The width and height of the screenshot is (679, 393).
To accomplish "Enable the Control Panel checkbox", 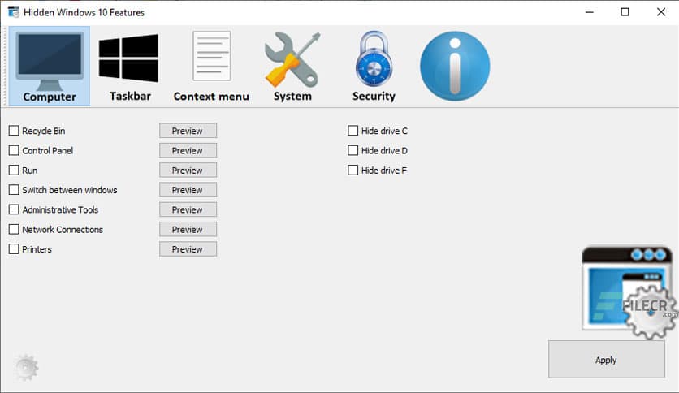I will pyautogui.click(x=14, y=150).
